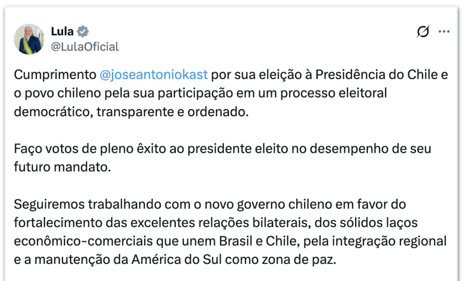The width and height of the screenshot is (466, 281).
Task: Open the @LulaOficial handle link
Action: (x=85, y=47)
